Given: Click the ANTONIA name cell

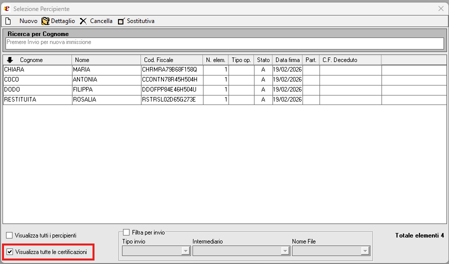Looking at the screenshot, I should [106, 79].
